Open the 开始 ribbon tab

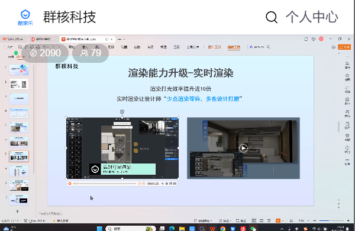pyautogui.click(x=72, y=47)
